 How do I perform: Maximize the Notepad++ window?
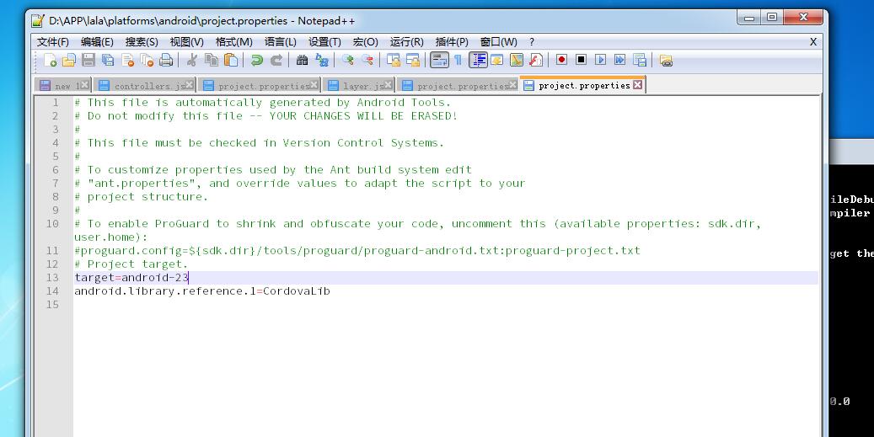772,17
